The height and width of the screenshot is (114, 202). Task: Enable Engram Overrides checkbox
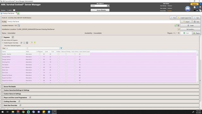3,43
